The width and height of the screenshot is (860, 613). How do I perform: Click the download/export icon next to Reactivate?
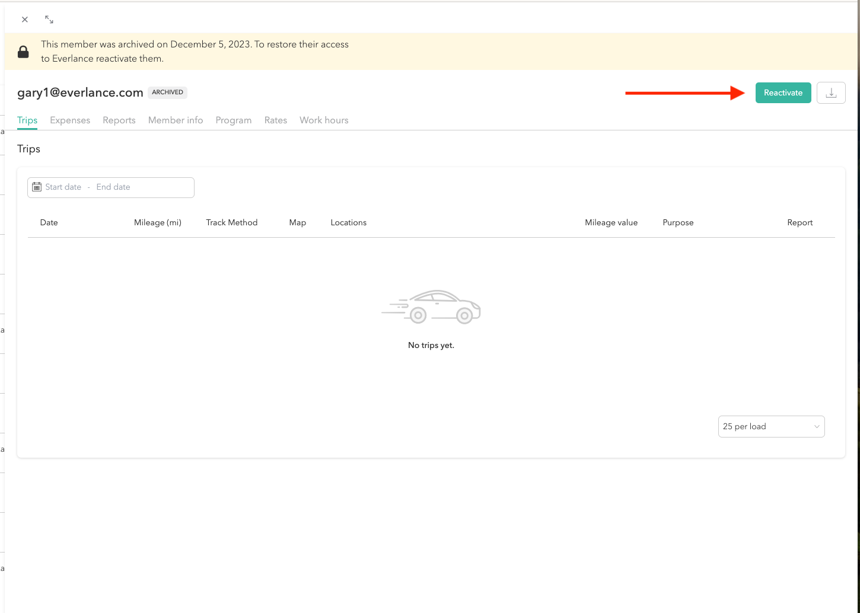click(x=830, y=92)
